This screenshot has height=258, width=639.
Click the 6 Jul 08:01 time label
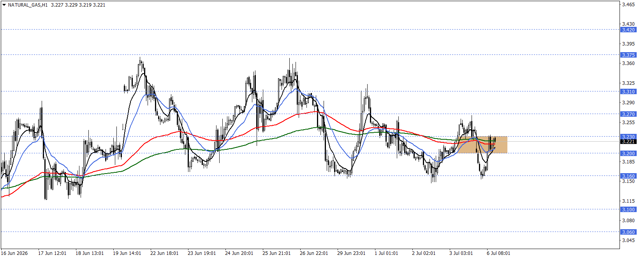(x=498, y=253)
